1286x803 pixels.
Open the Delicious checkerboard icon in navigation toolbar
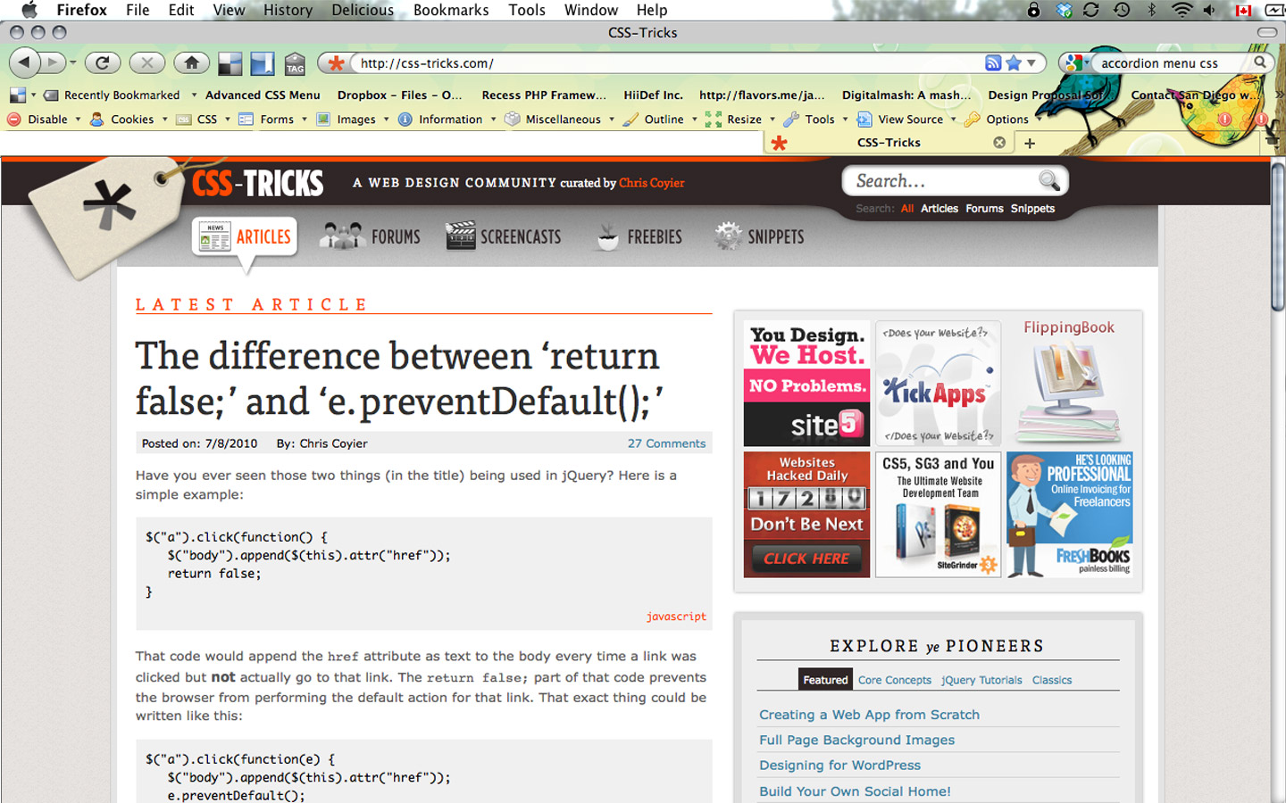(x=230, y=64)
